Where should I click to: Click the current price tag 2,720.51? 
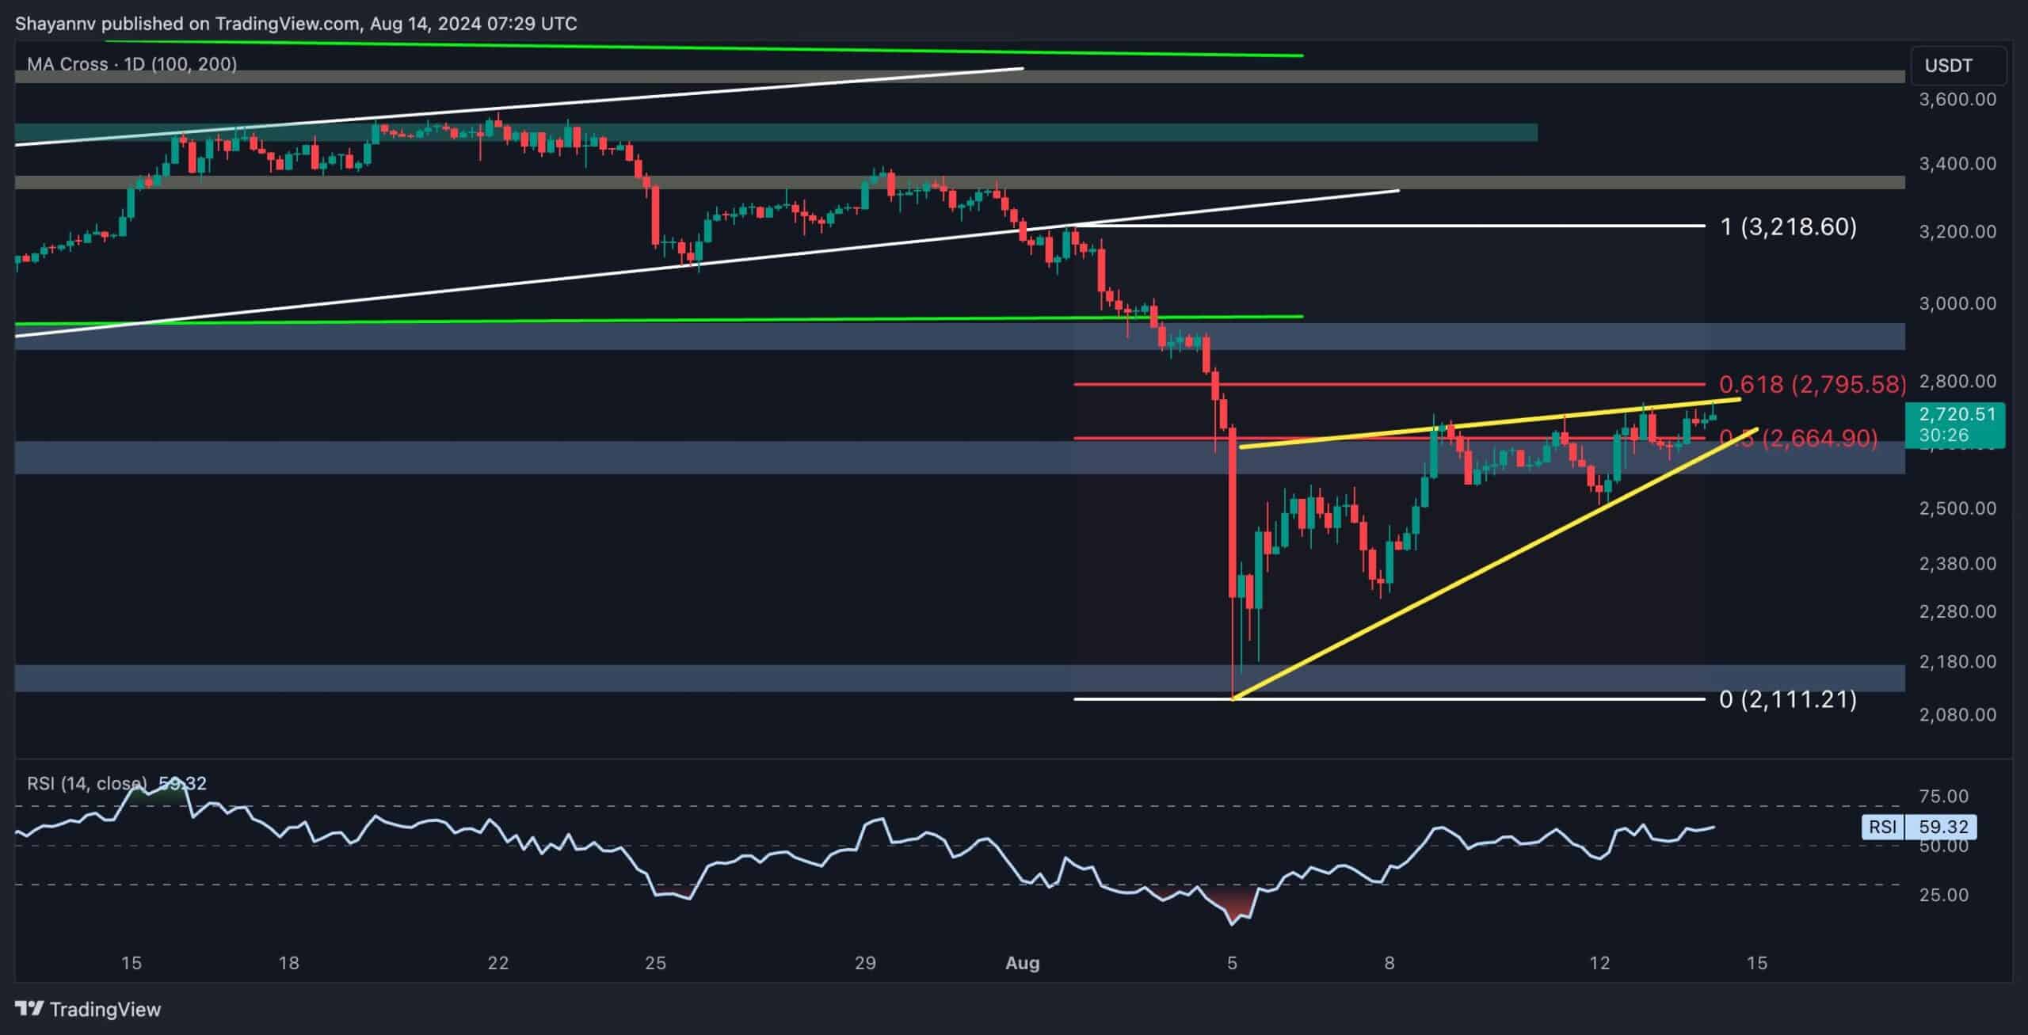1955,414
